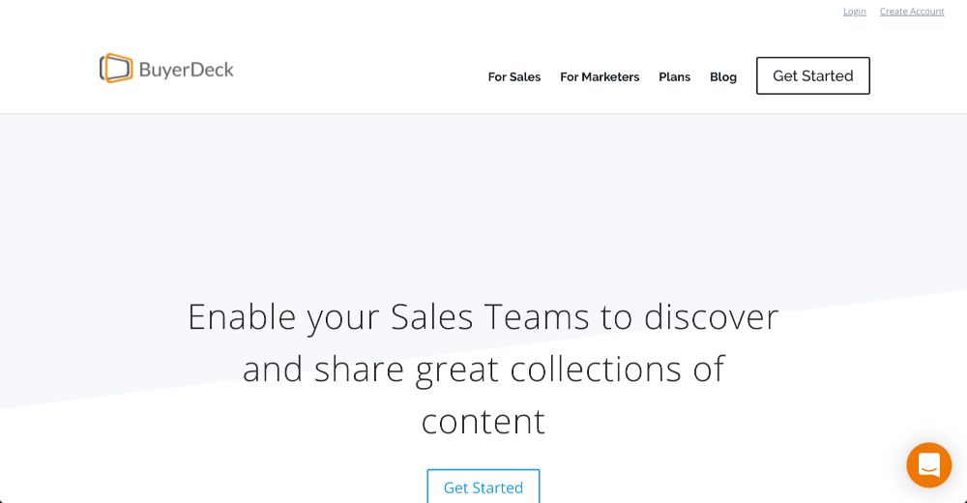Click 'and share great collections of' text
This screenshot has width=967, height=503.
click(x=483, y=370)
